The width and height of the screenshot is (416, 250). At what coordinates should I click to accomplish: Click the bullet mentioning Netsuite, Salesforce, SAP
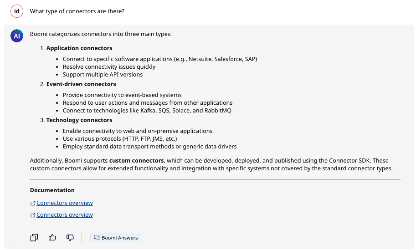tap(160, 59)
